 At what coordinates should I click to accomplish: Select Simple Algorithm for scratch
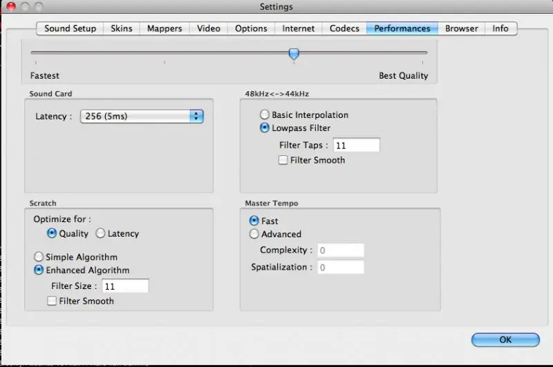click(x=39, y=257)
